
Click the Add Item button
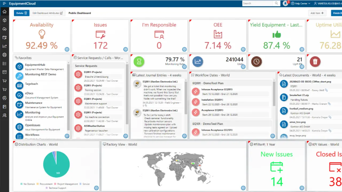(x=317, y=13)
